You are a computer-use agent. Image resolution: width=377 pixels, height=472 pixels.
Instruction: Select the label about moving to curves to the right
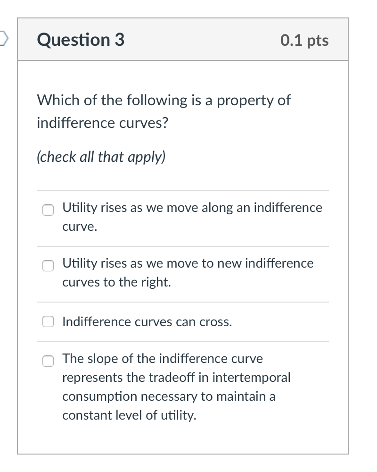tap(188, 273)
